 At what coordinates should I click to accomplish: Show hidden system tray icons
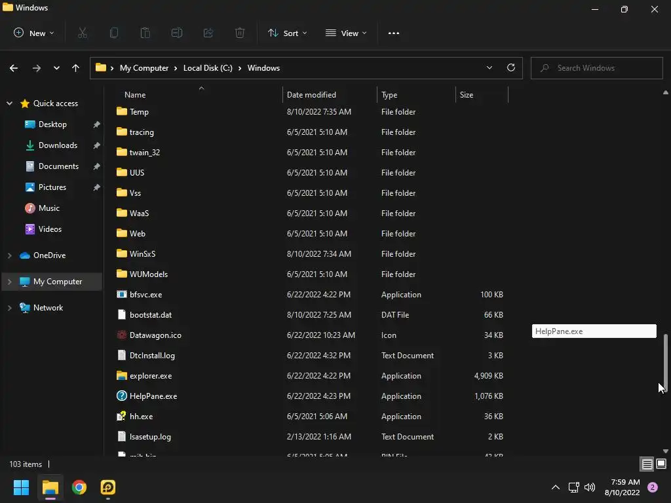pyautogui.click(x=556, y=487)
